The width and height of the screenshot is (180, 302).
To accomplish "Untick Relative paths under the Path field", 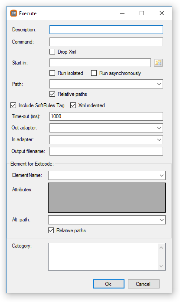I will [52, 94].
